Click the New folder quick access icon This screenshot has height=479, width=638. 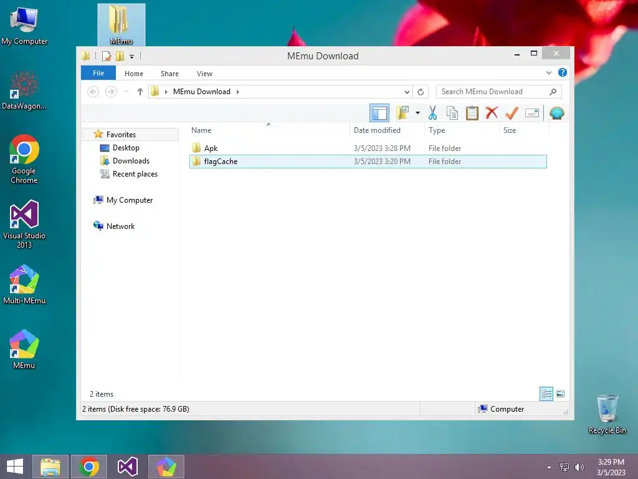tap(120, 56)
